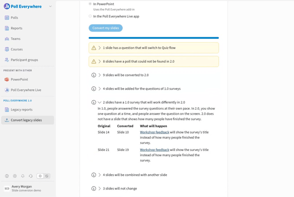Screen dimensions: 294x197
Task: Click the Reports sidebar icon
Action: 7,28
